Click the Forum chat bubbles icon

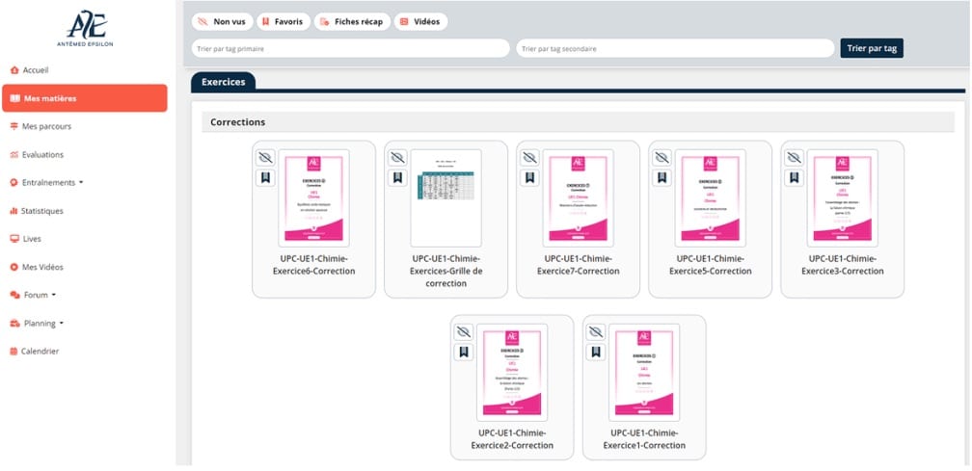click(x=15, y=296)
